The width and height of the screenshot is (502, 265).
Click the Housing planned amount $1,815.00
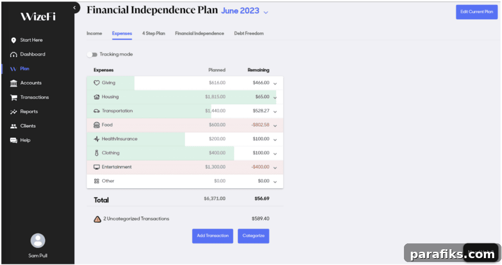click(215, 97)
